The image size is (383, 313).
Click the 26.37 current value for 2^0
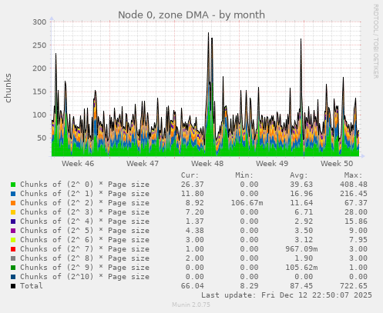tap(193, 185)
